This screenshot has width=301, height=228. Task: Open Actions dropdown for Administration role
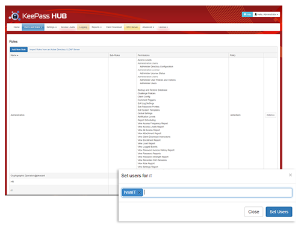(x=270, y=115)
